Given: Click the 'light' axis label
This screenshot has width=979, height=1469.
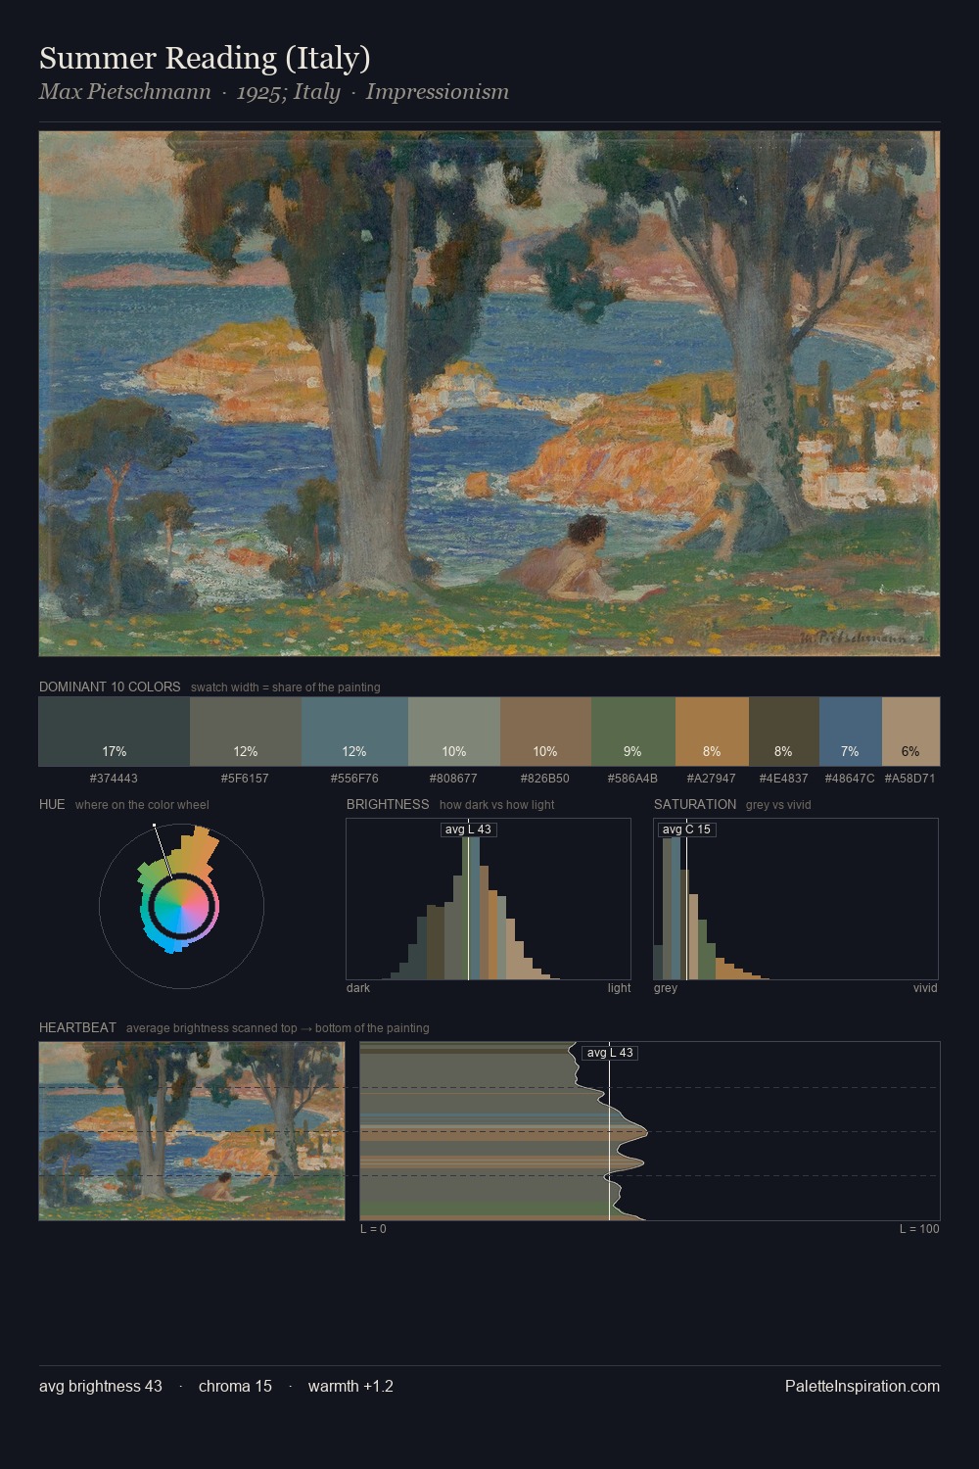Looking at the screenshot, I should click(x=619, y=987).
